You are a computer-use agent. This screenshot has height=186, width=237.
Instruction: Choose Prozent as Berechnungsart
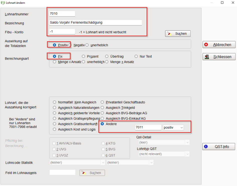[x=83, y=56]
